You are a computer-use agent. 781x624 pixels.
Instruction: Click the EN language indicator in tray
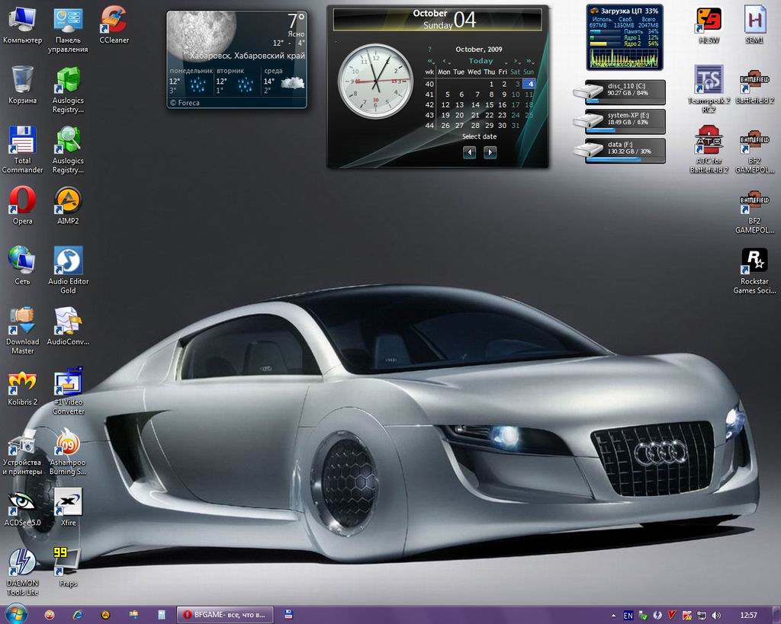628,615
